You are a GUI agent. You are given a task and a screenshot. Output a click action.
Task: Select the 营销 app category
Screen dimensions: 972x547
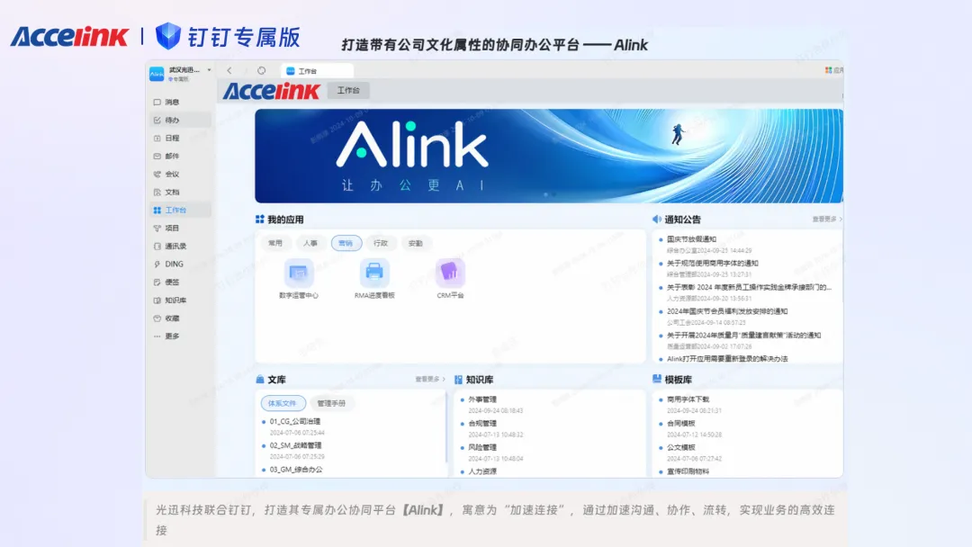[346, 244]
